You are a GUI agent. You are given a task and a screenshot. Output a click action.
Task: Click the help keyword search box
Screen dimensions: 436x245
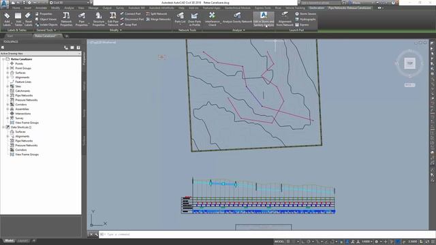[321, 3]
